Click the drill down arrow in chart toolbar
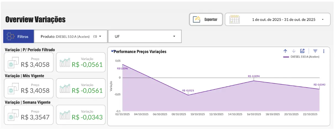 pyautogui.click(x=294, y=51)
